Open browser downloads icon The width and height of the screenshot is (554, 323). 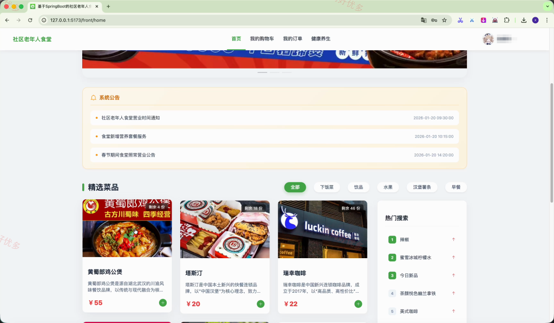[524, 20]
